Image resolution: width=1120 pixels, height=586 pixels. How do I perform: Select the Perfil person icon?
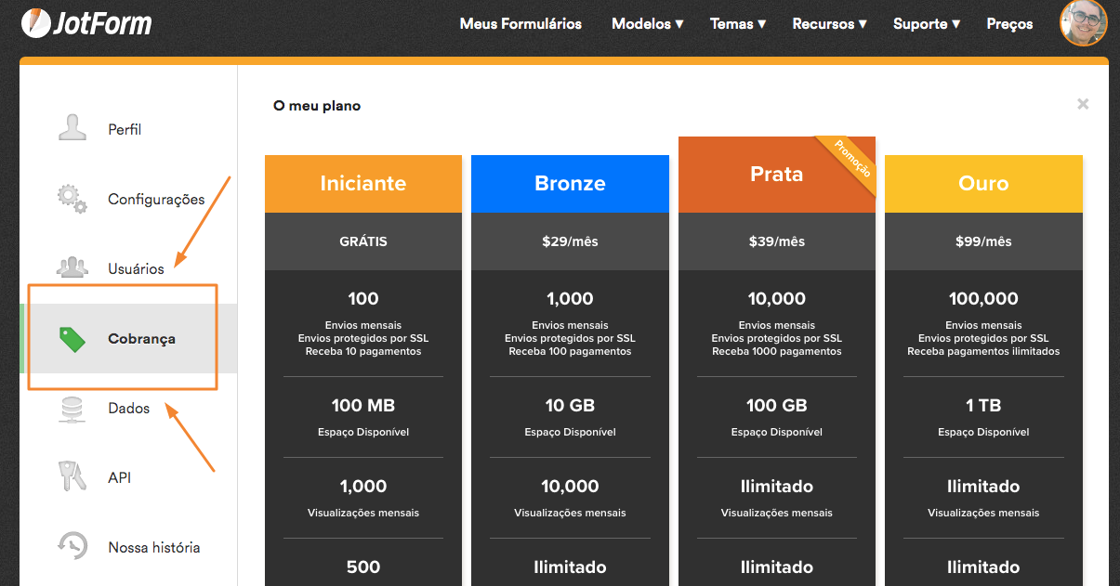click(x=72, y=129)
